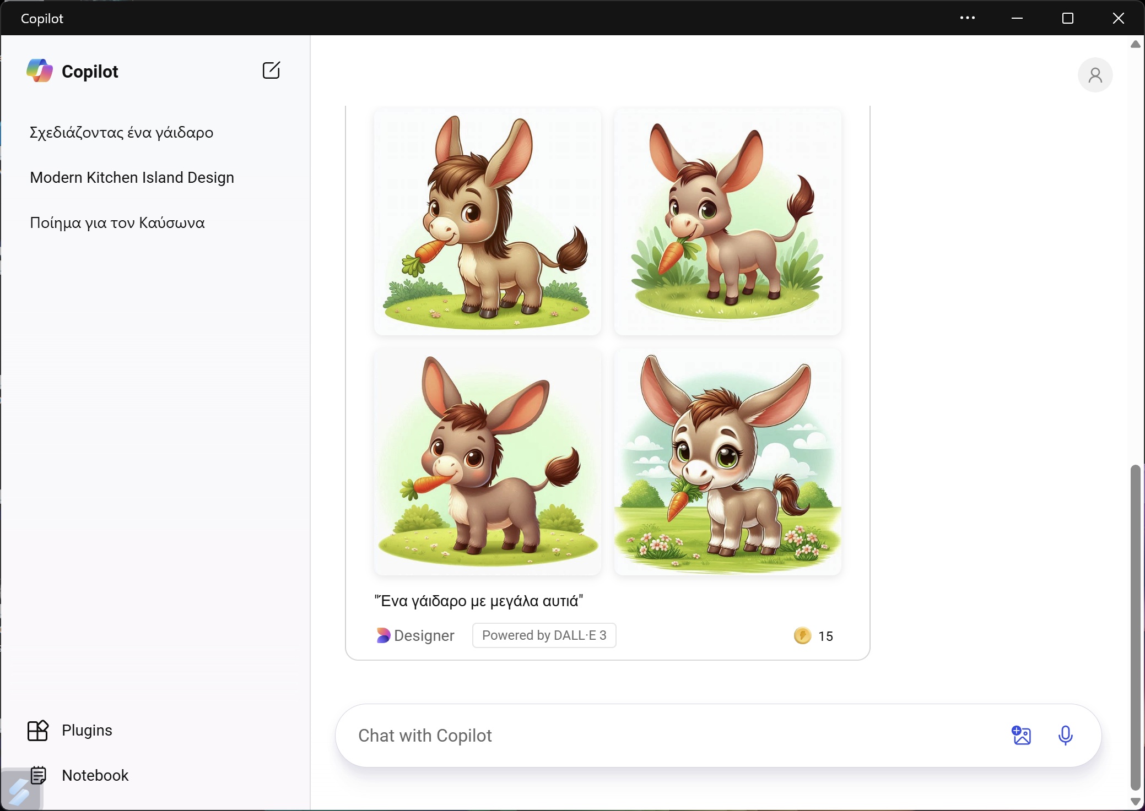The image size is (1145, 811).
Task: Open the three-dot menu in title bar
Action: point(967,18)
